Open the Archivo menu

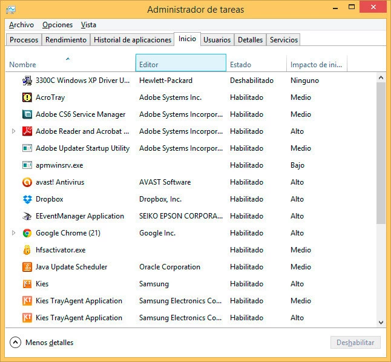coord(21,25)
